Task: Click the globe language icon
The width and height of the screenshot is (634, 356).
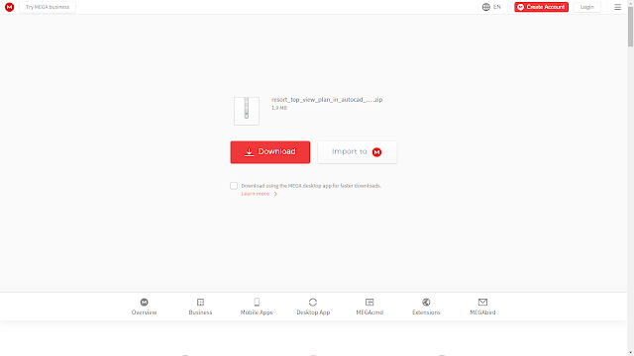Action: click(x=486, y=7)
